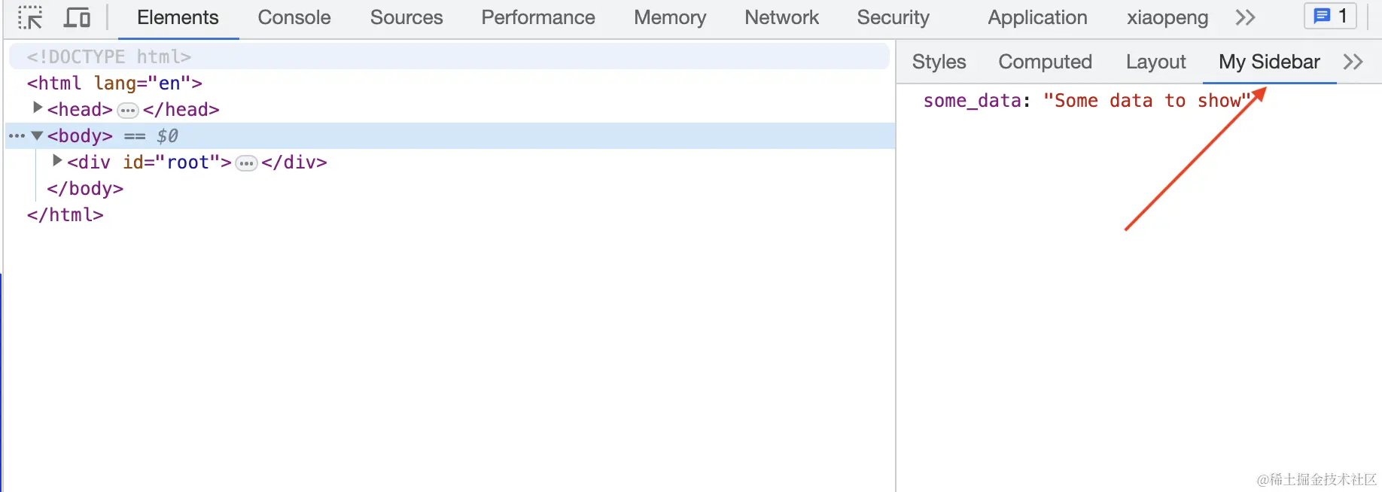Open the Application panel
This screenshot has width=1382, height=492.
[1036, 17]
